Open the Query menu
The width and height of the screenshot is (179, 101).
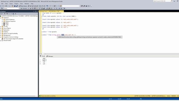[11, 4]
